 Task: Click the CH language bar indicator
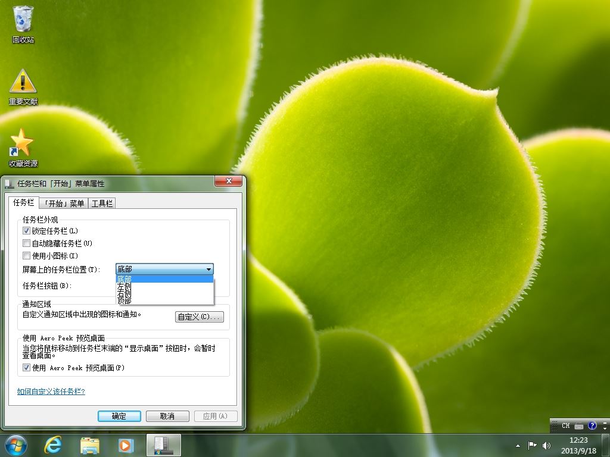click(566, 425)
